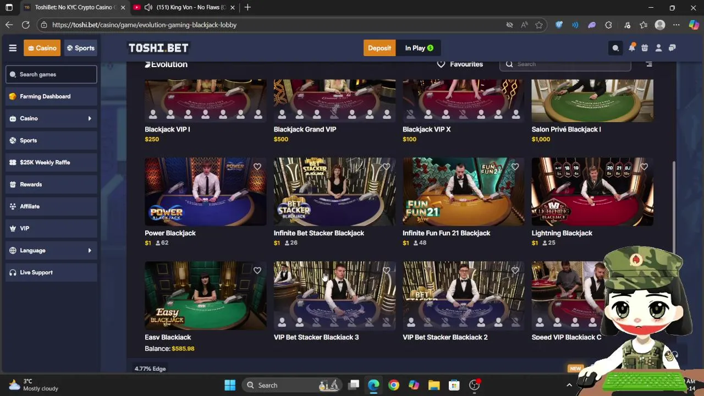Image resolution: width=704 pixels, height=396 pixels.
Task: Bookmark page with star icon
Action: [539, 25]
